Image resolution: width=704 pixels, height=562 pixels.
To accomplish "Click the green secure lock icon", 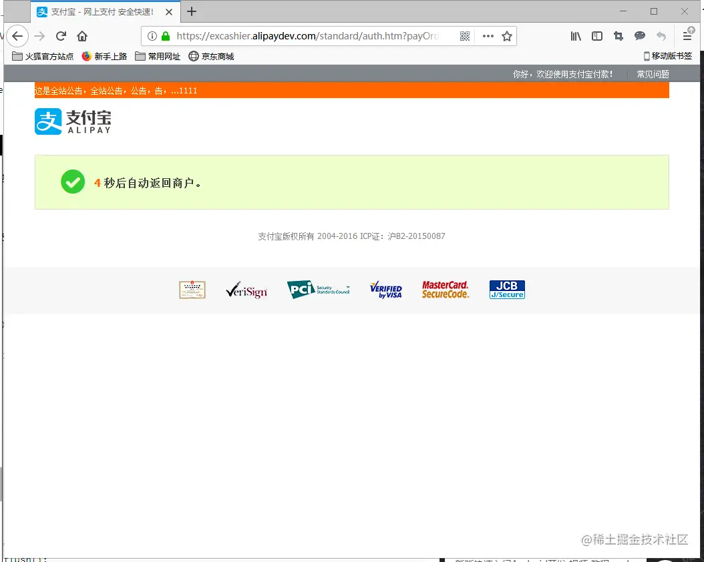I will pos(166,36).
